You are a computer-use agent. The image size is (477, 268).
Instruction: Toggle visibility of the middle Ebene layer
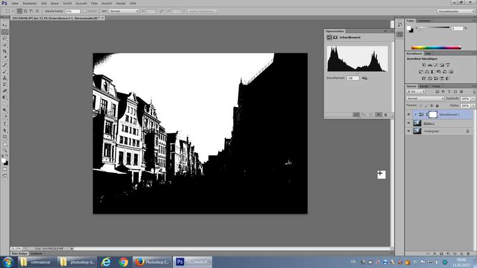(x=408, y=123)
